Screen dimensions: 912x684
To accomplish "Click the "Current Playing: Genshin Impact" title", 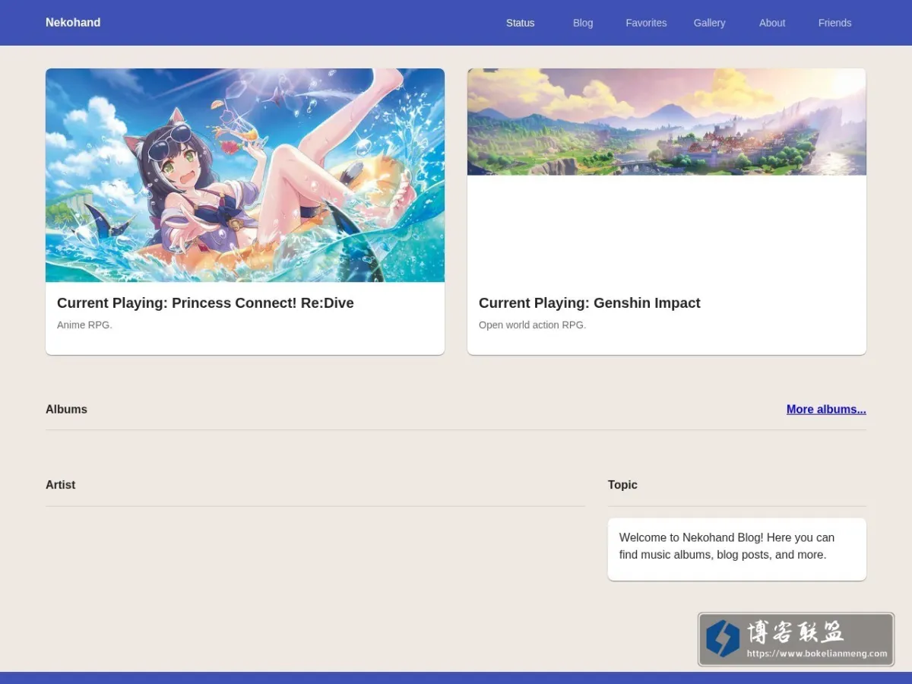I will [x=590, y=302].
